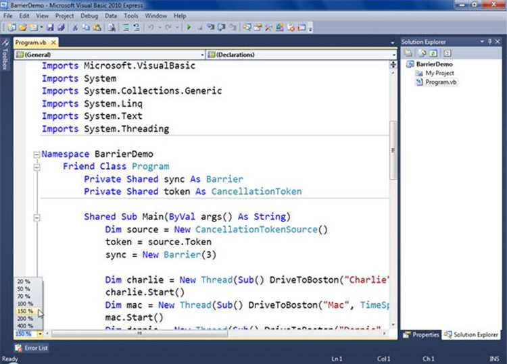Open the Edit menu

click(x=24, y=16)
